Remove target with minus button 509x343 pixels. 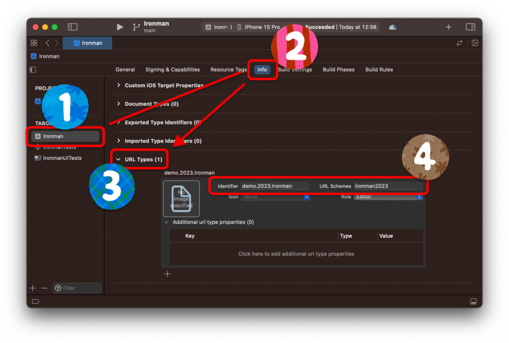[x=44, y=288]
